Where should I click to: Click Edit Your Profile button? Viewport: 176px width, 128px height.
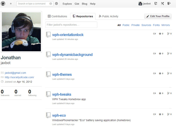(x=158, y=16)
